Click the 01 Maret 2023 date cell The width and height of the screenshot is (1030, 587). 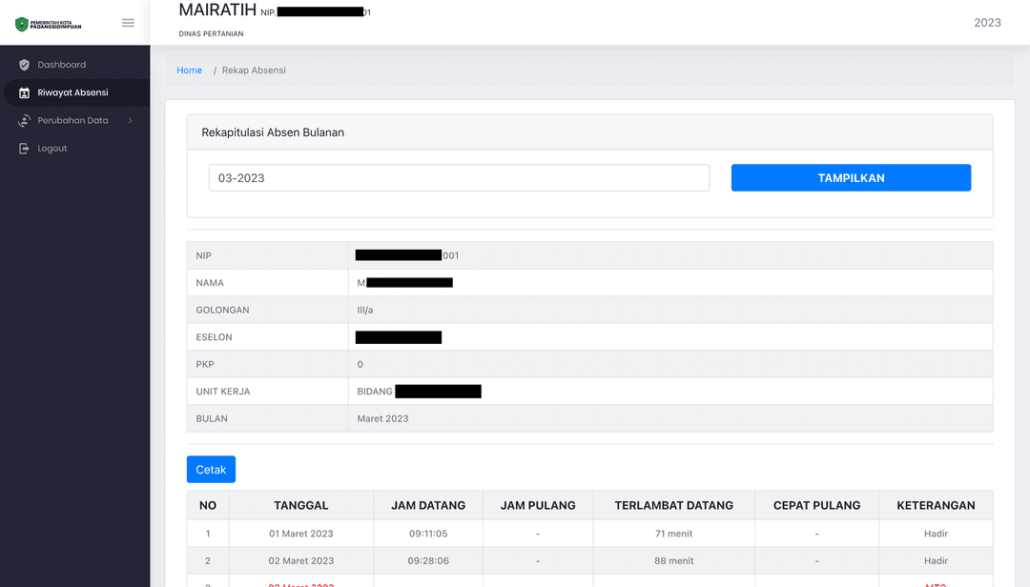(300, 534)
